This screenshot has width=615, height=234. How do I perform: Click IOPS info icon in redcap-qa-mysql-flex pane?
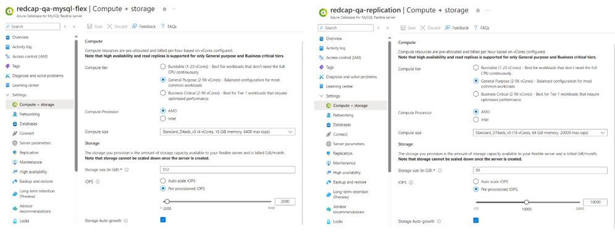point(98,182)
